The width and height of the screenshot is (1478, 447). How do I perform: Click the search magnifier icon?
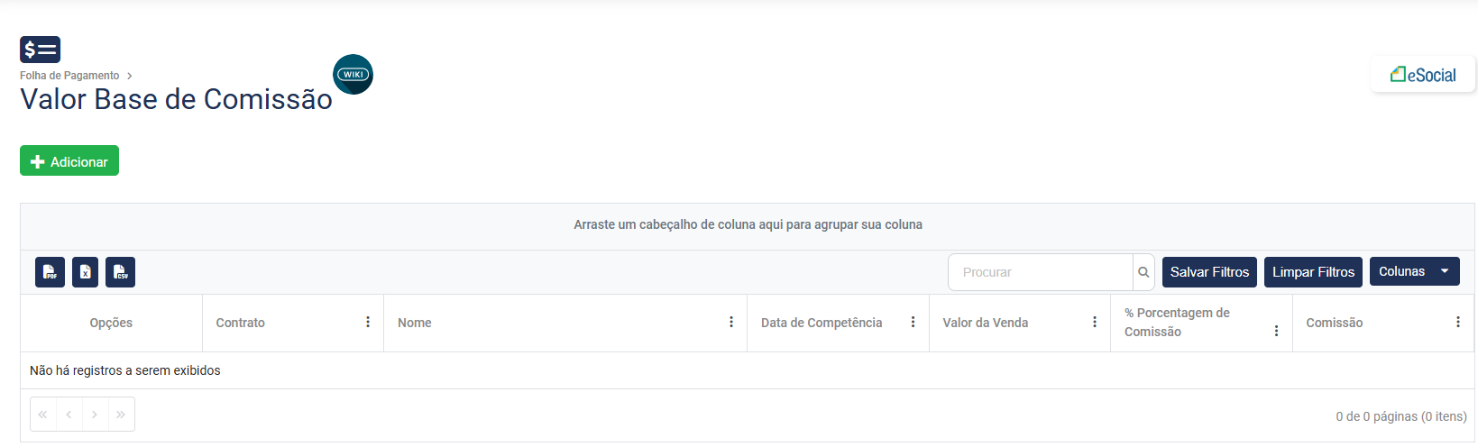pos(1143,272)
